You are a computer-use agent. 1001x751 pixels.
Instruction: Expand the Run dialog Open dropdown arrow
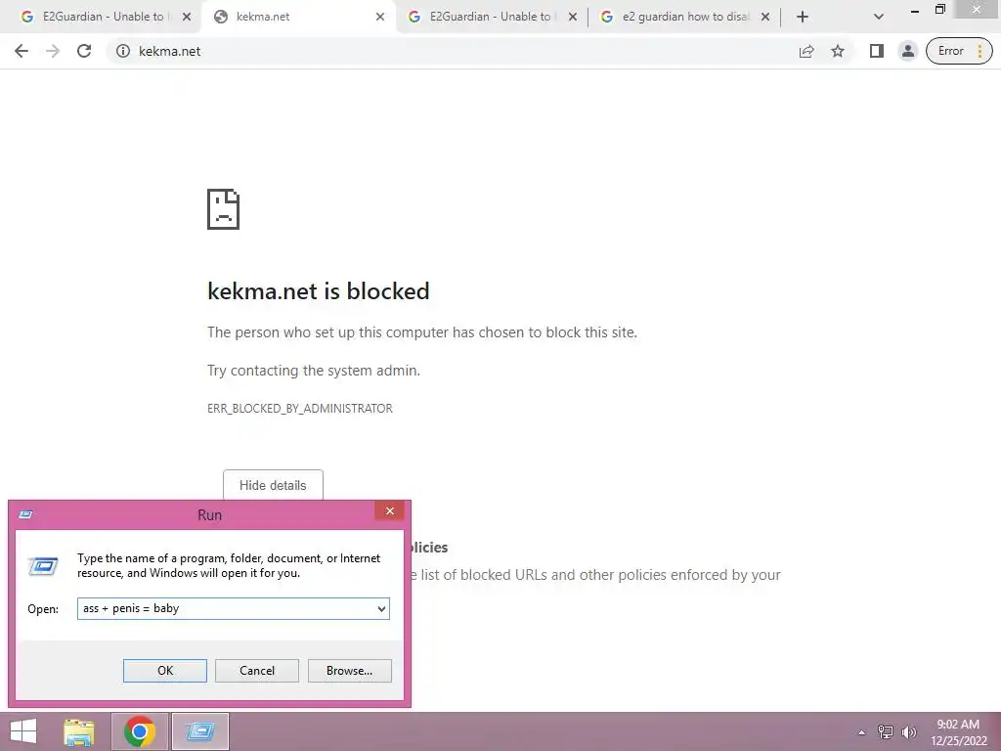pyautogui.click(x=381, y=608)
